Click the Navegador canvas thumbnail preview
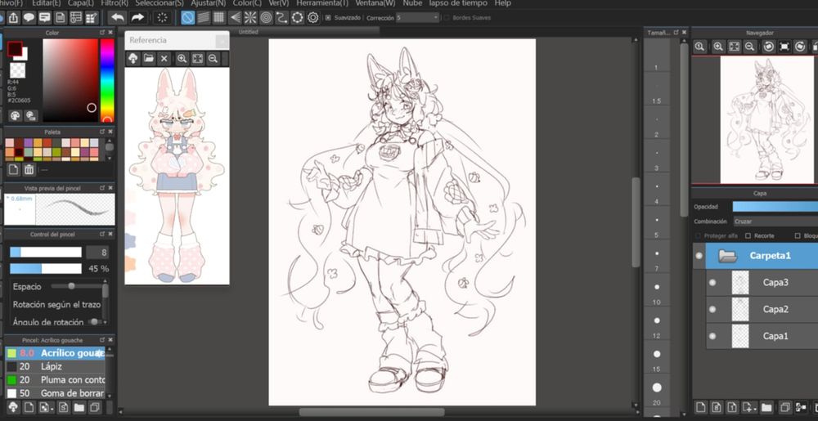 pos(767,119)
